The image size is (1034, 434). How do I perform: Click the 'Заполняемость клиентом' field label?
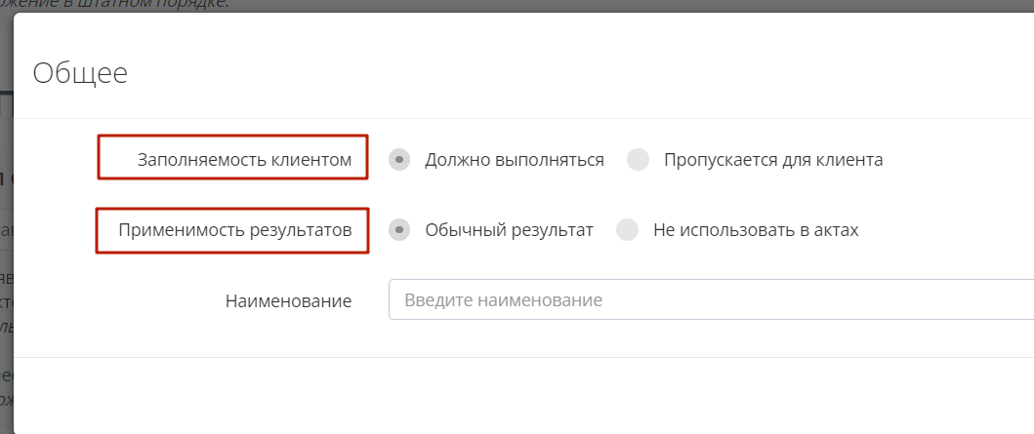coord(244,160)
